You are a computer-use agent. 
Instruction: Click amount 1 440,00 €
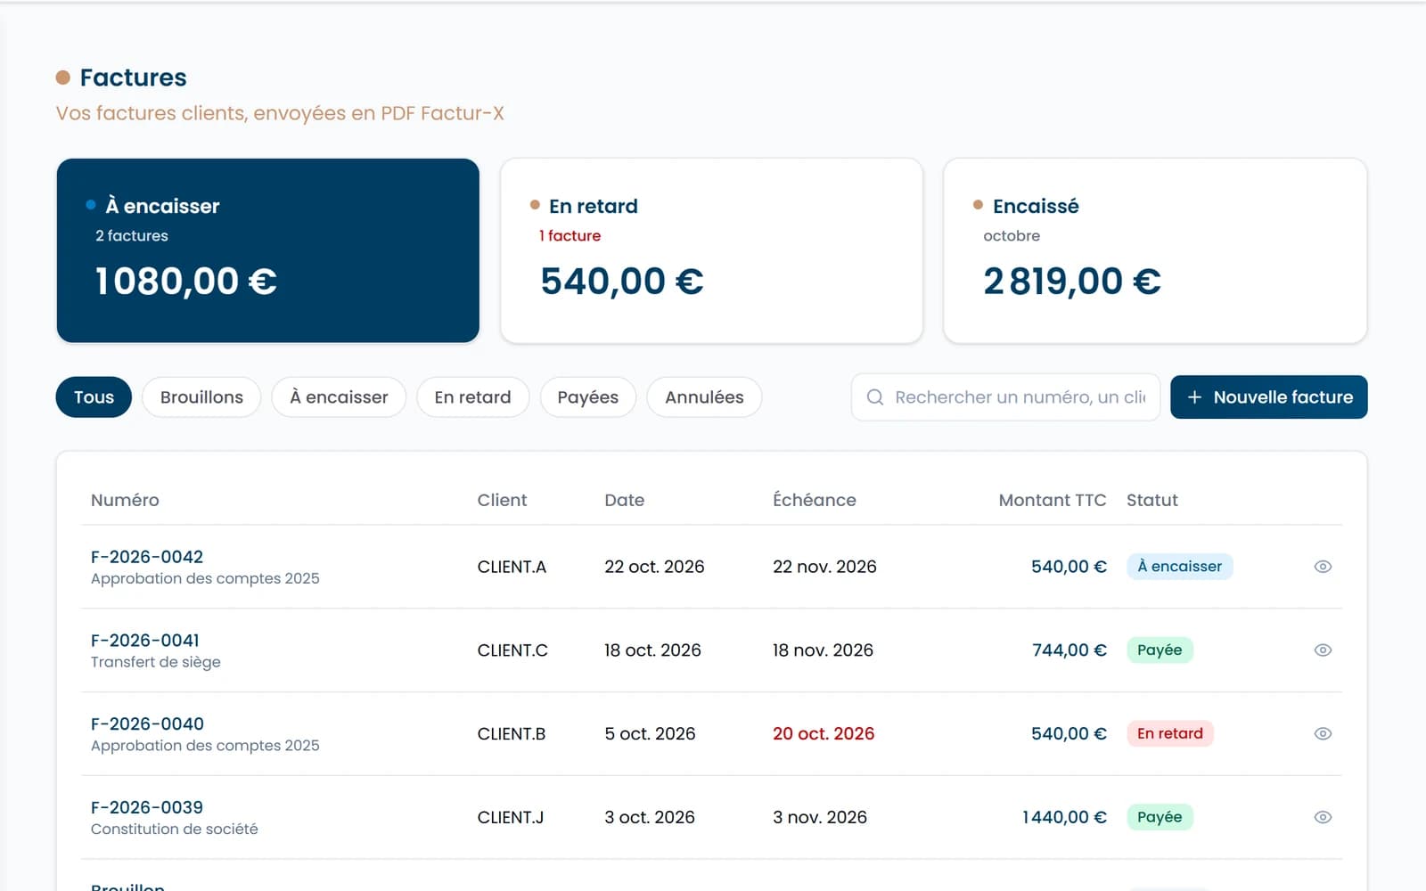[x=1064, y=817]
